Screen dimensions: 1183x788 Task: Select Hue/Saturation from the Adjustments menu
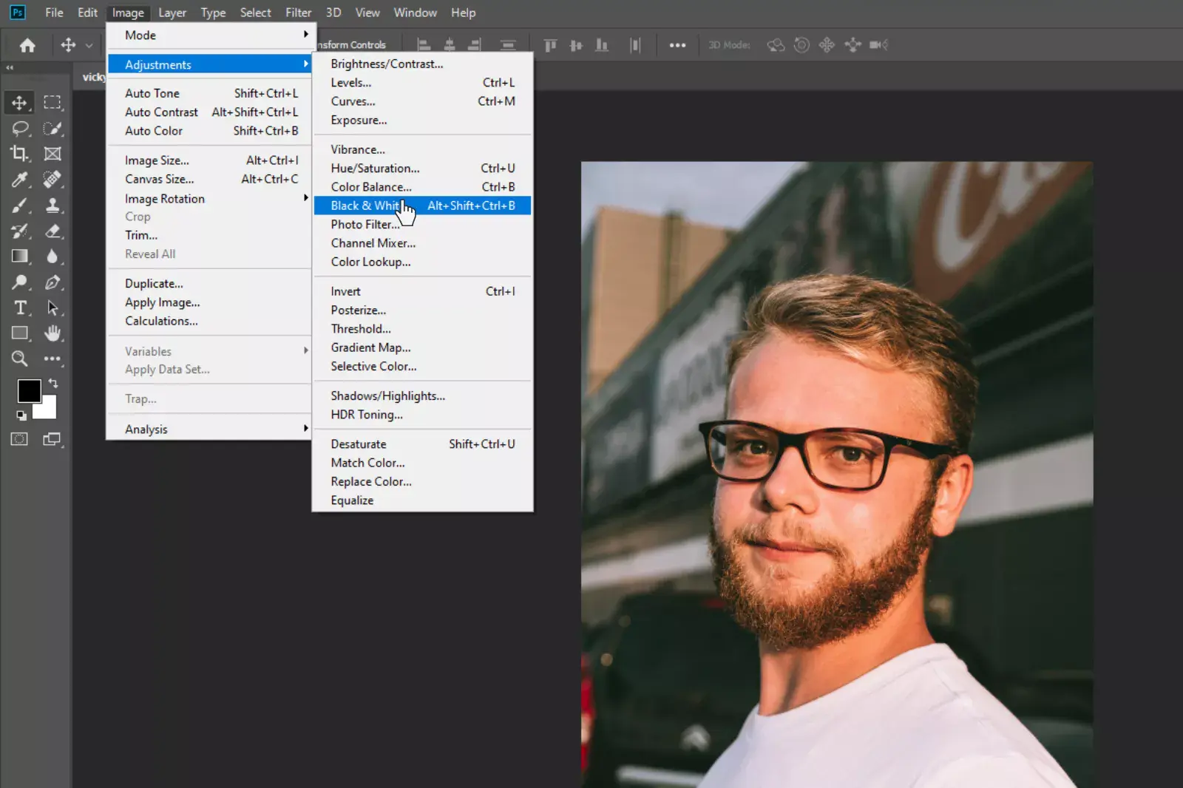pyautogui.click(x=375, y=168)
